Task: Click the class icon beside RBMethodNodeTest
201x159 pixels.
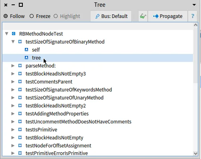Action: pyautogui.click(x=14, y=34)
